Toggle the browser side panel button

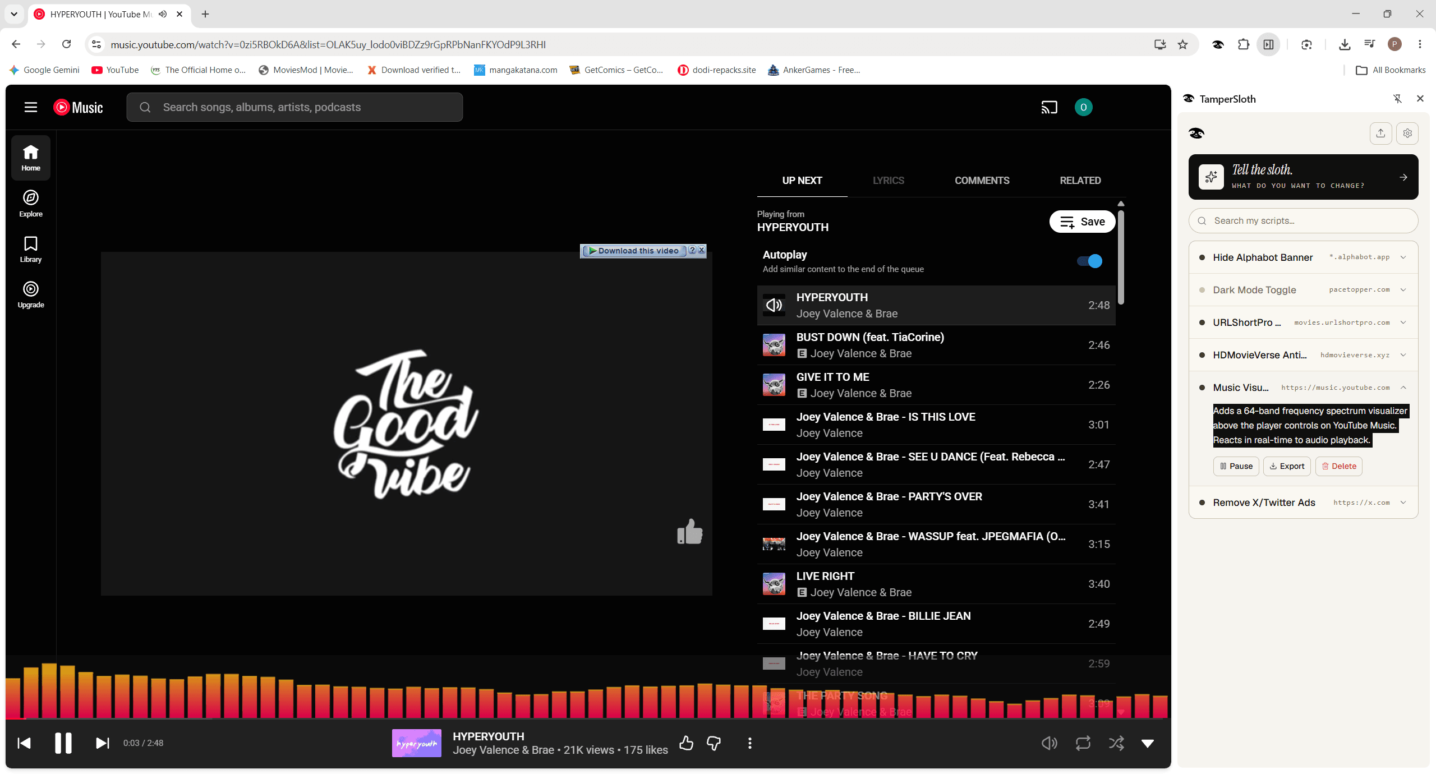1268,45
